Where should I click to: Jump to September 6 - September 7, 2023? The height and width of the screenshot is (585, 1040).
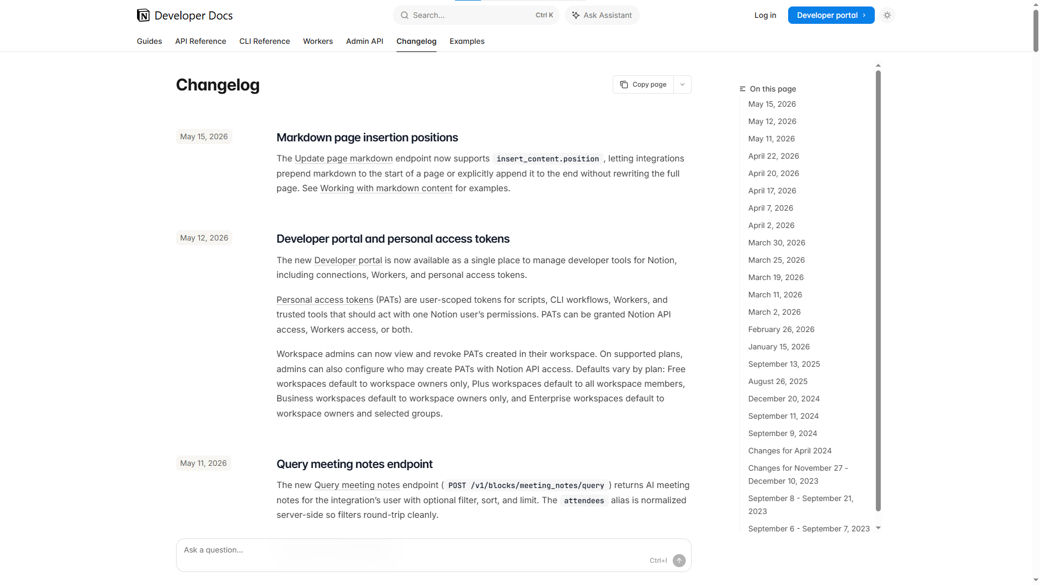tap(809, 529)
